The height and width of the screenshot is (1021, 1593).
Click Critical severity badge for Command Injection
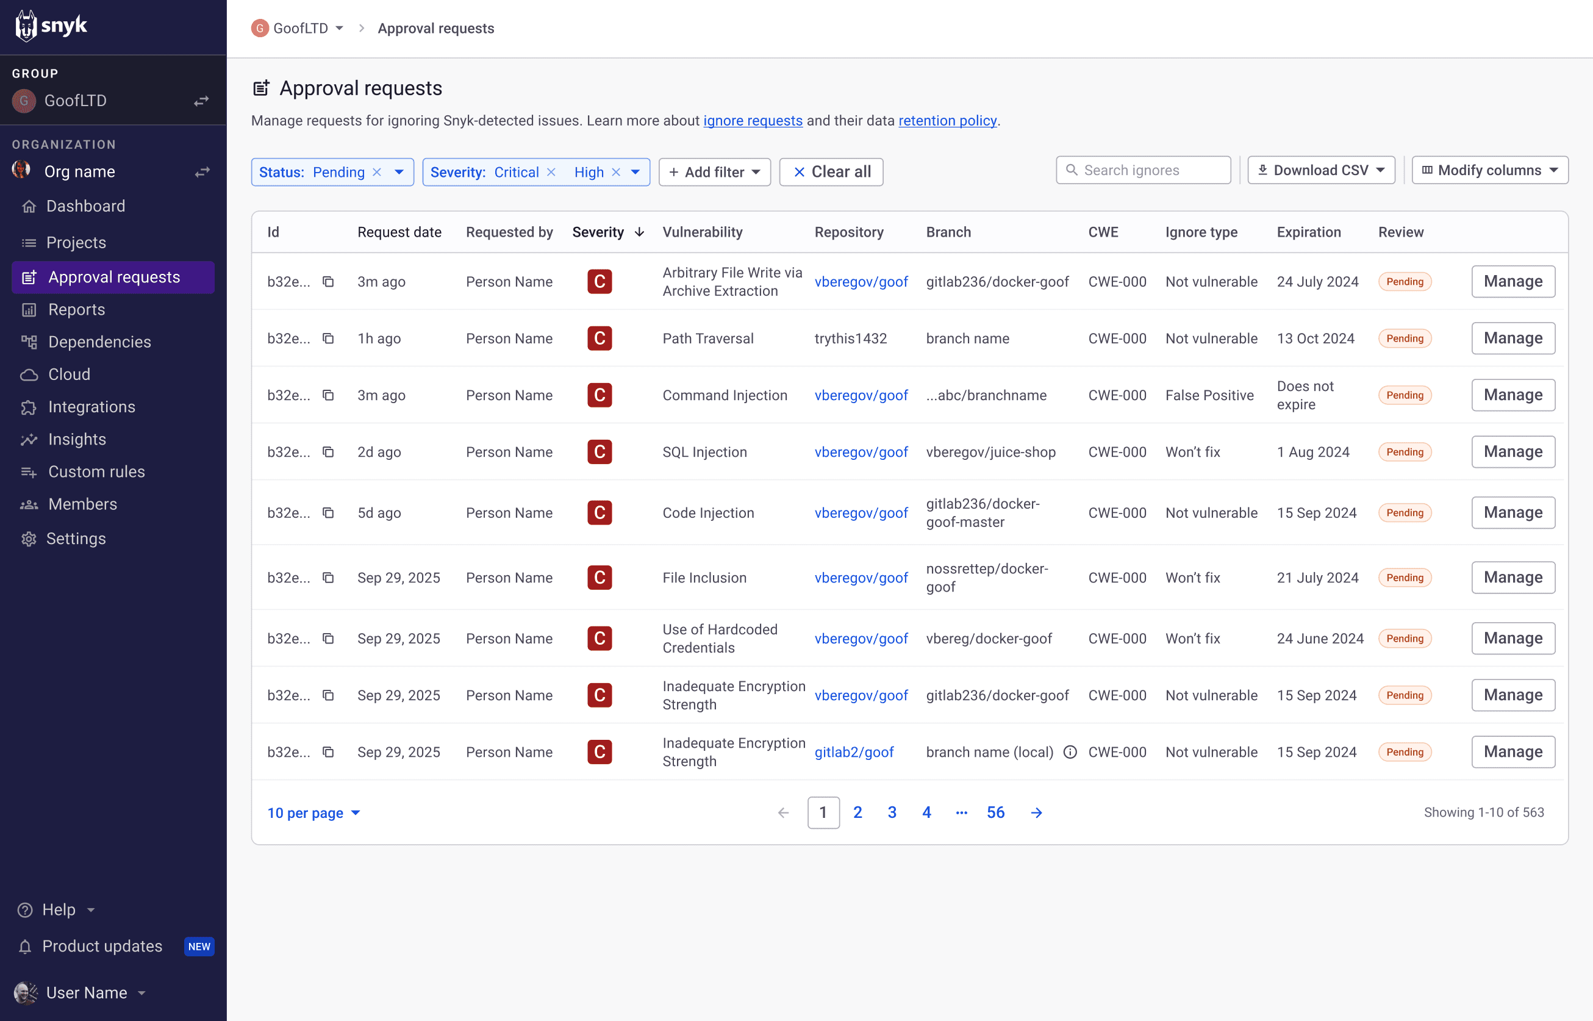[x=600, y=395]
